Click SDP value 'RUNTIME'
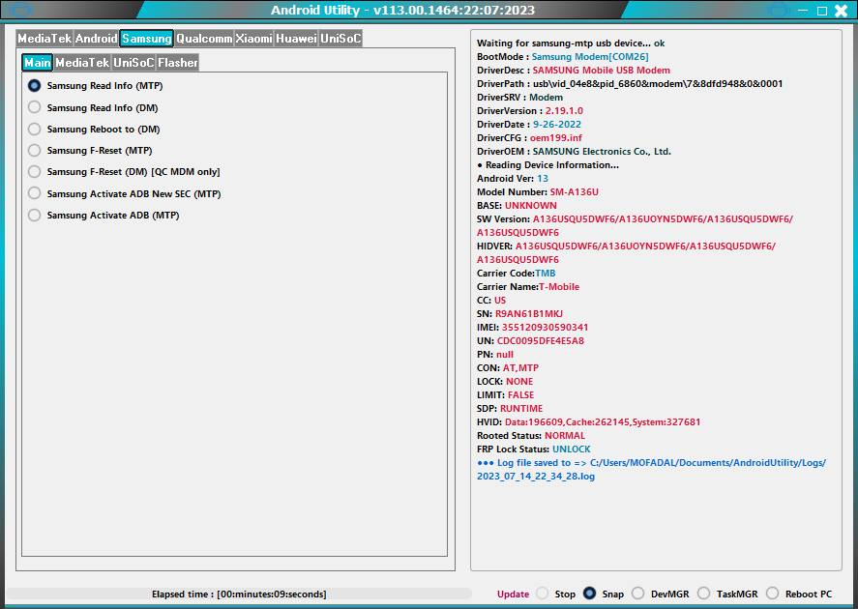858x609 pixels. pos(521,408)
